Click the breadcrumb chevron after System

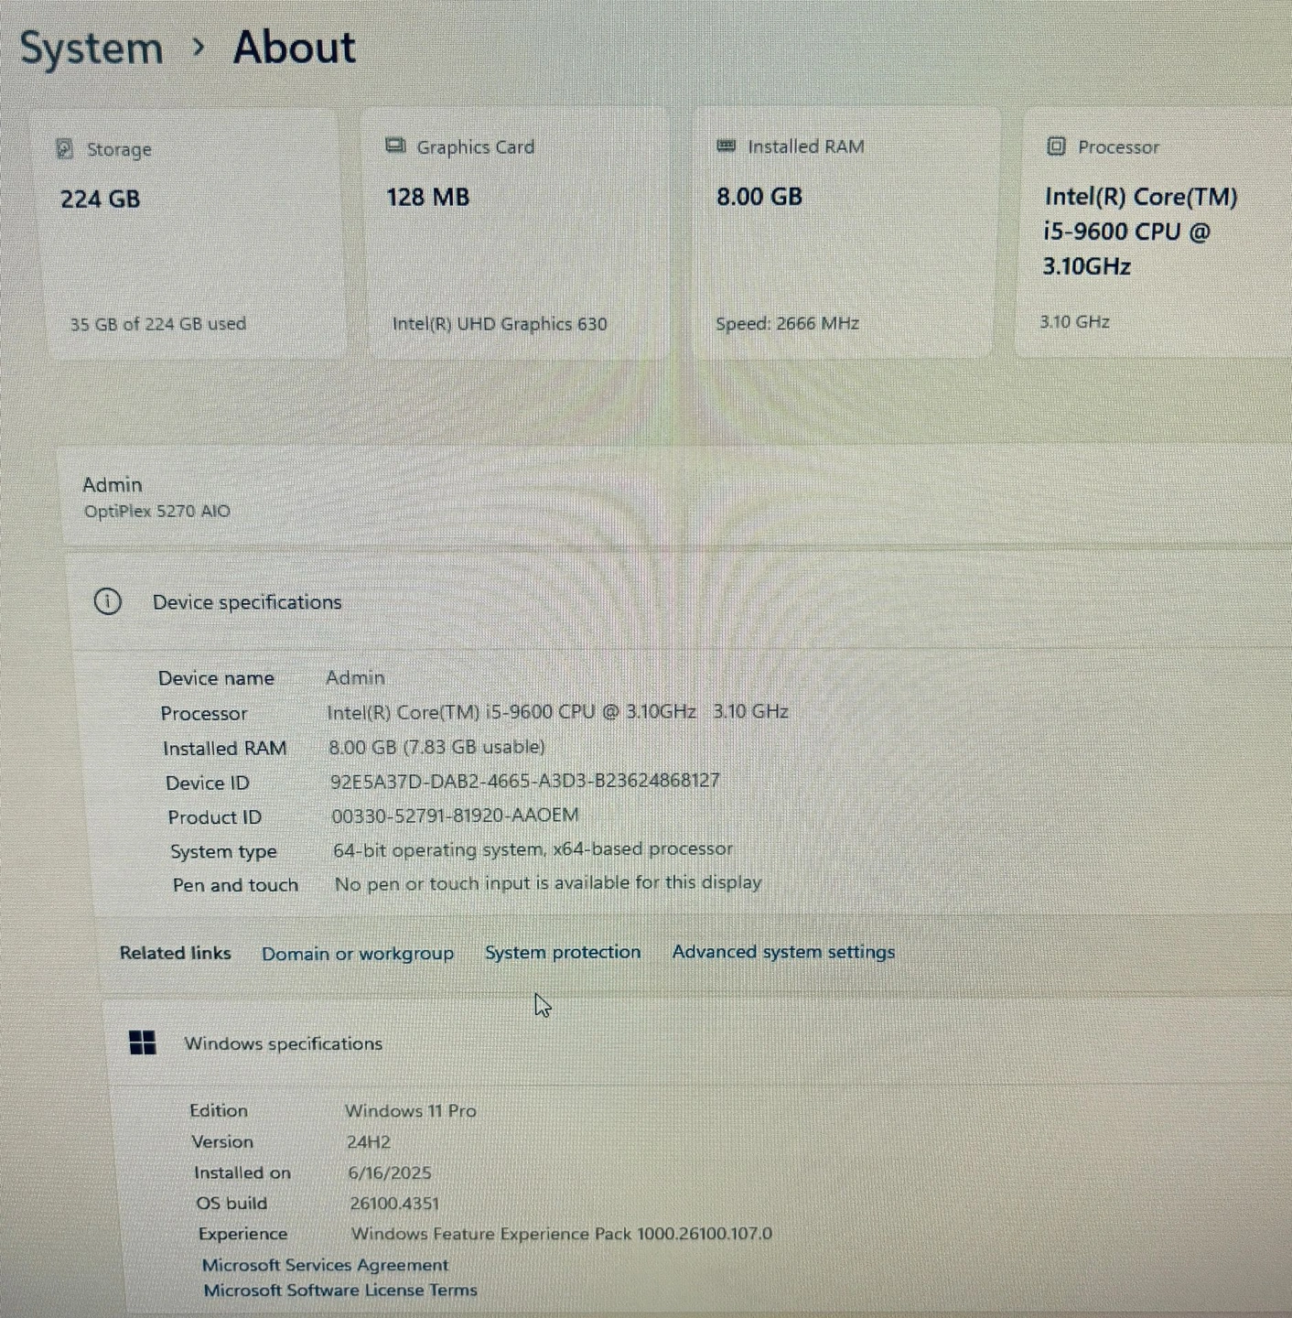[199, 47]
